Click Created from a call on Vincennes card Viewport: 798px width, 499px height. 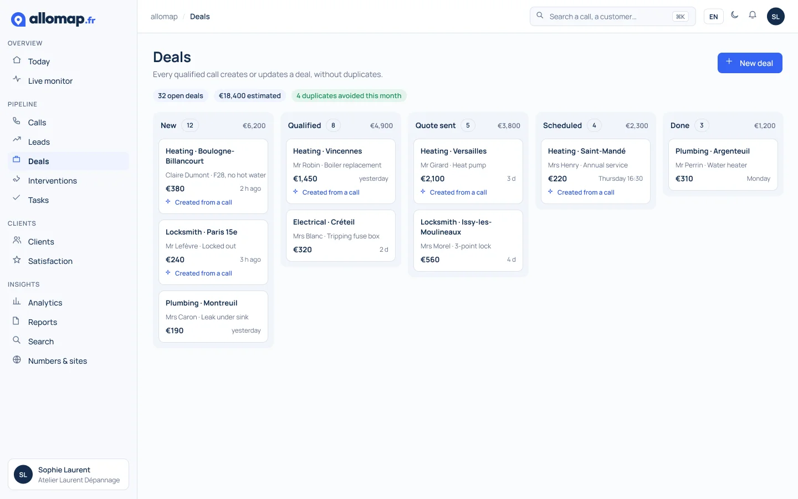326,192
